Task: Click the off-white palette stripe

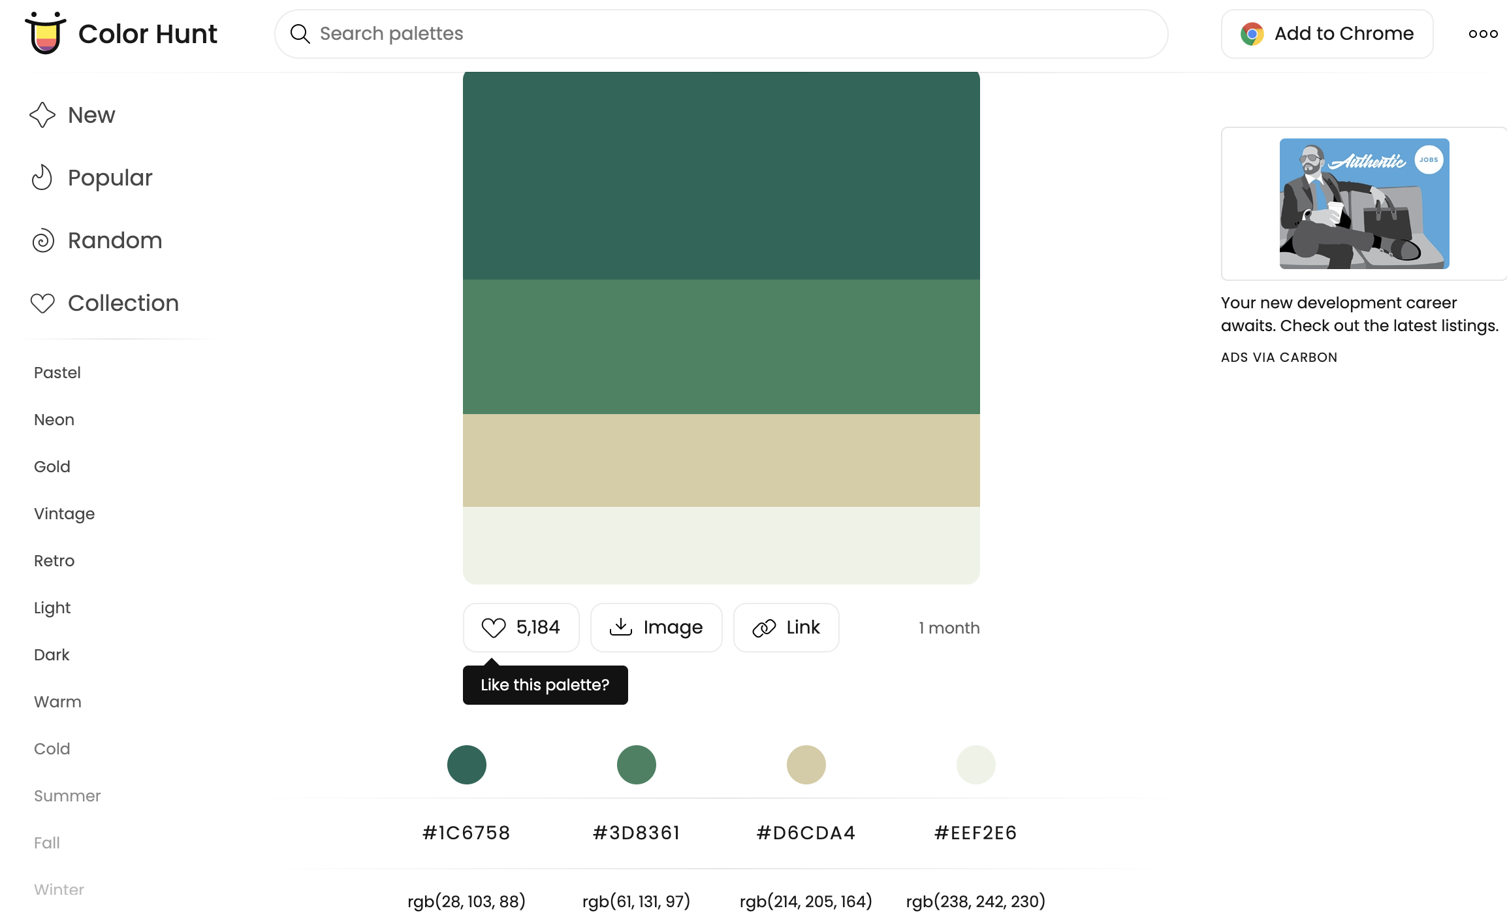Action: click(x=721, y=545)
